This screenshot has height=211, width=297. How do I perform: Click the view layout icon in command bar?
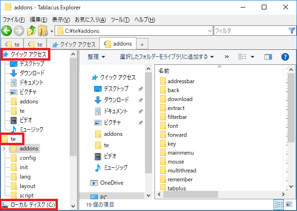pyautogui.click(x=242, y=57)
